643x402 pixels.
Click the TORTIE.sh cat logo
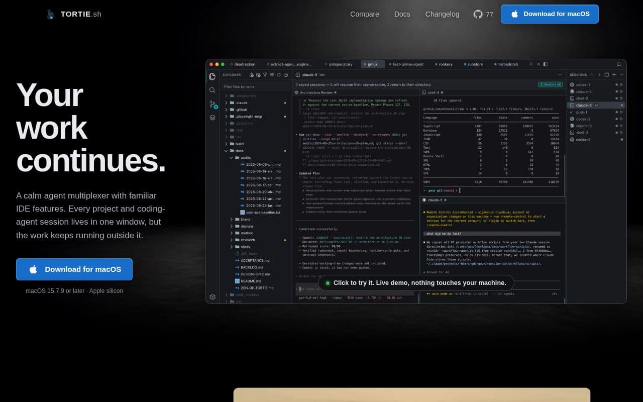pos(50,14)
